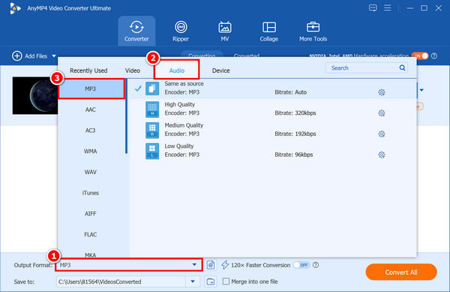Viewport: 450px width, 292px height.
Task: Click the Same as source preset icon
Action: 152,89
